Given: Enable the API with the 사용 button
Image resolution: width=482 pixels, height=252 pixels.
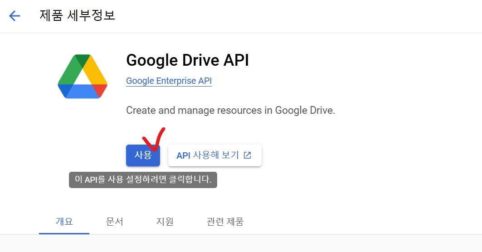Looking at the screenshot, I should point(143,155).
